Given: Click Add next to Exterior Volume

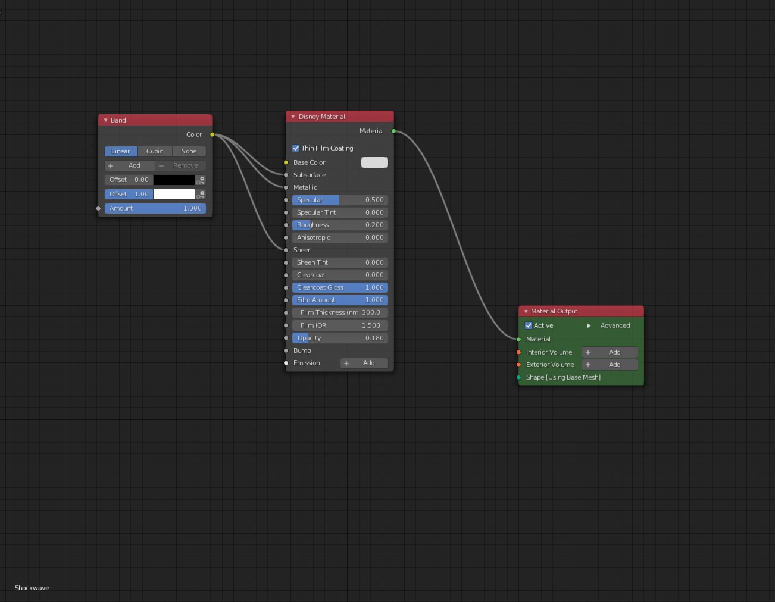Looking at the screenshot, I should [x=610, y=365].
